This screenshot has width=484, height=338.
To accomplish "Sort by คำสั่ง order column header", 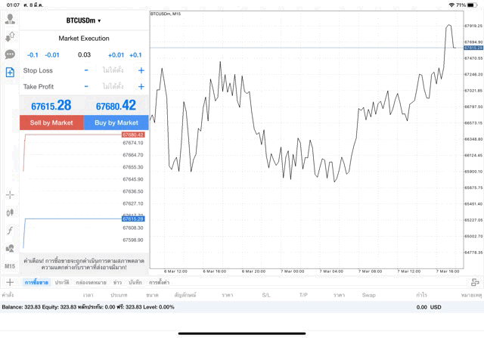I will click(x=8, y=295).
